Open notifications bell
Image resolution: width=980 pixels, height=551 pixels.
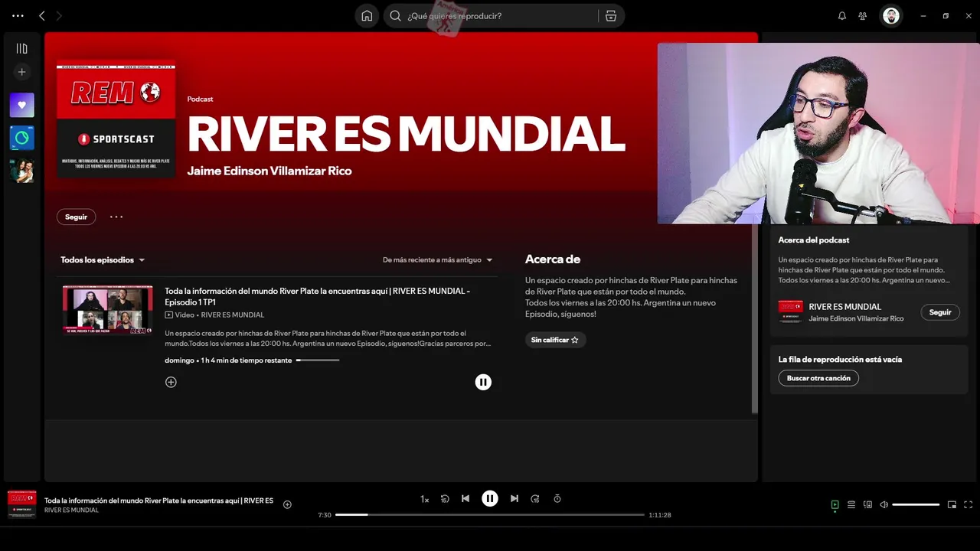(842, 15)
